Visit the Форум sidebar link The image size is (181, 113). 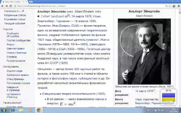coord(10,44)
